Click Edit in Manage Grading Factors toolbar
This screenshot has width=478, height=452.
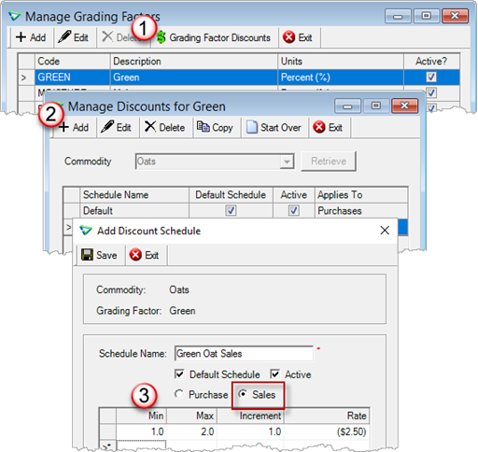click(x=74, y=37)
